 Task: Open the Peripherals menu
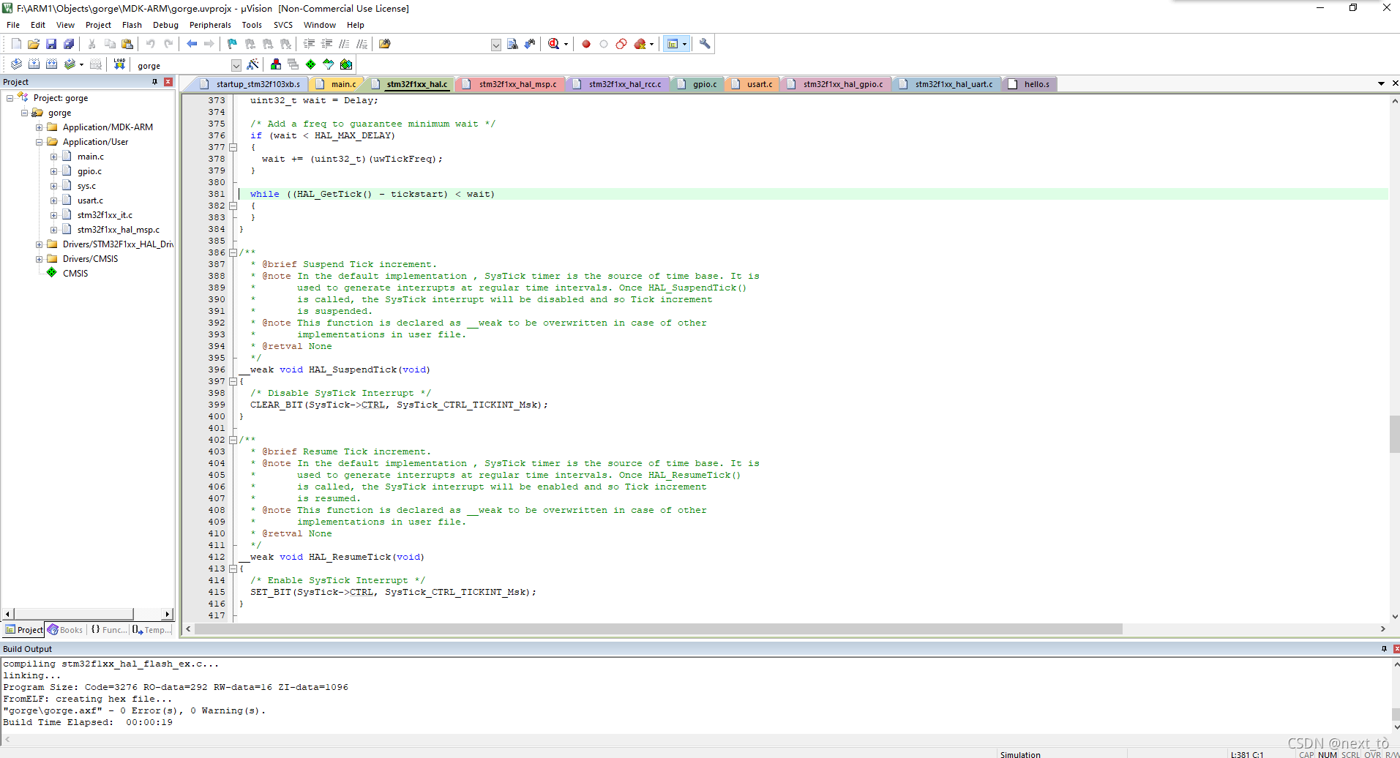[210, 25]
